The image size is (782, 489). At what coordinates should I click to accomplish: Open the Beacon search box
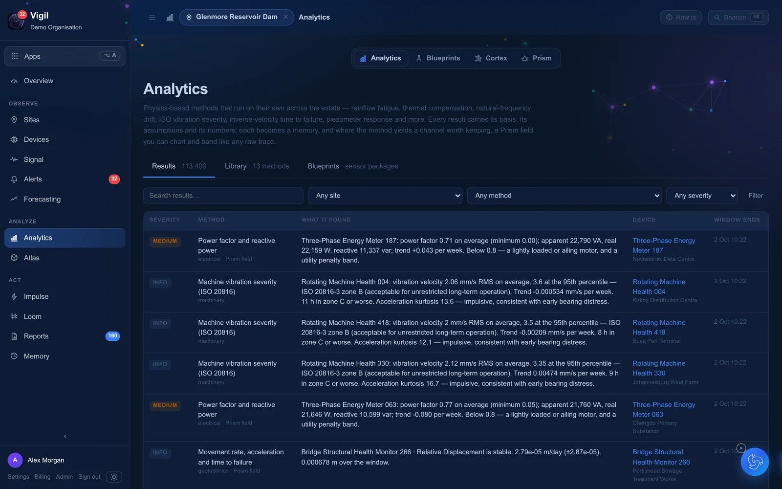tap(738, 17)
